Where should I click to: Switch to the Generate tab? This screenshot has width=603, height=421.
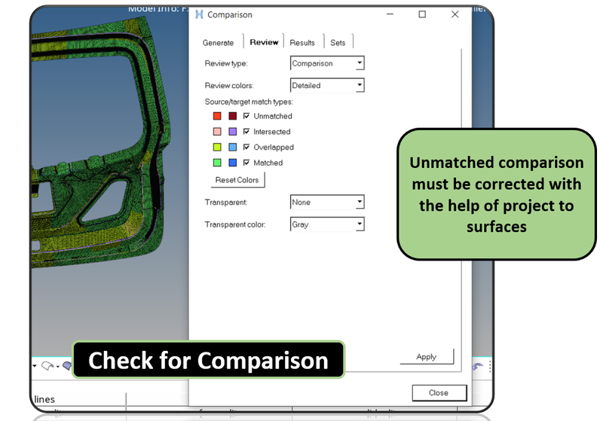pyautogui.click(x=218, y=43)
